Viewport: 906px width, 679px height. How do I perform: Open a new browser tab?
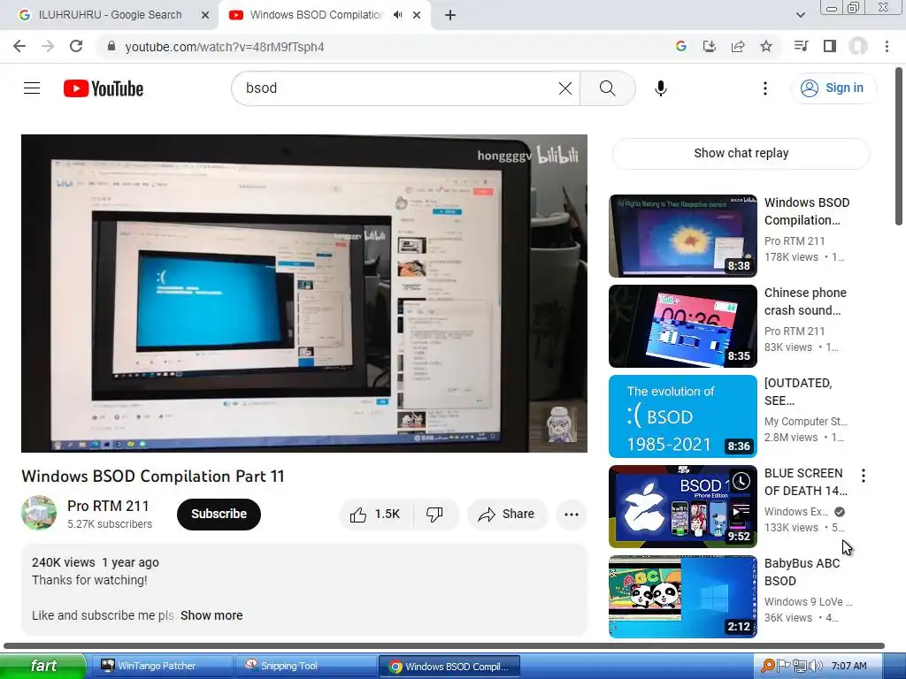click(x=450, y=15)
